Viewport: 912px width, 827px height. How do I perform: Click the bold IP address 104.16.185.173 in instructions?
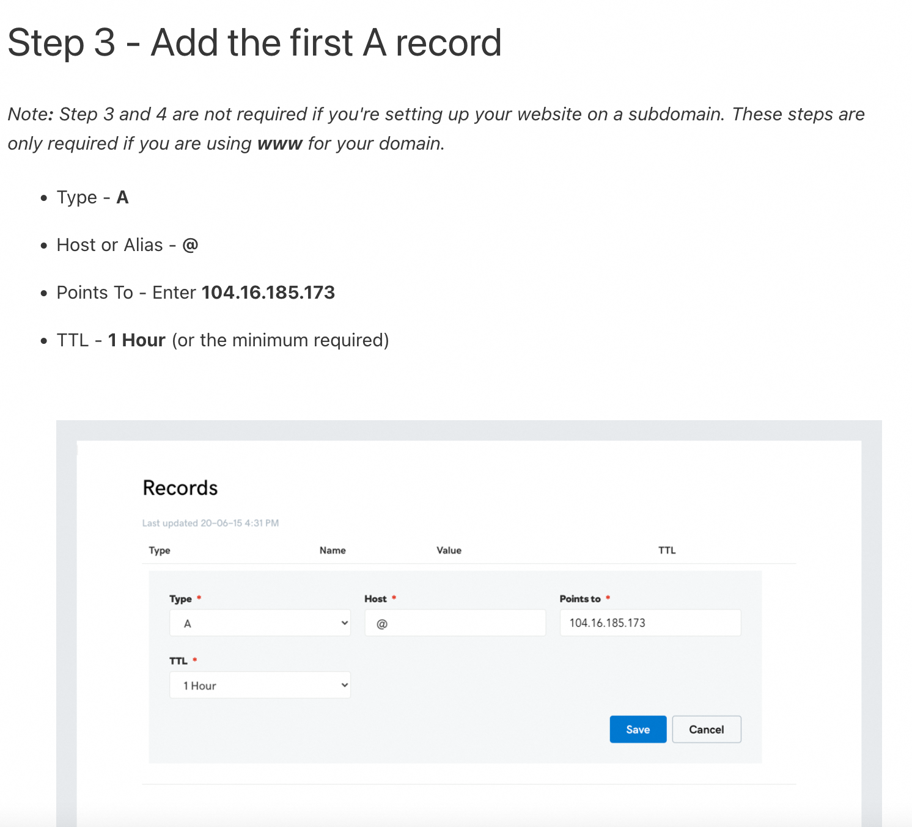268,293
